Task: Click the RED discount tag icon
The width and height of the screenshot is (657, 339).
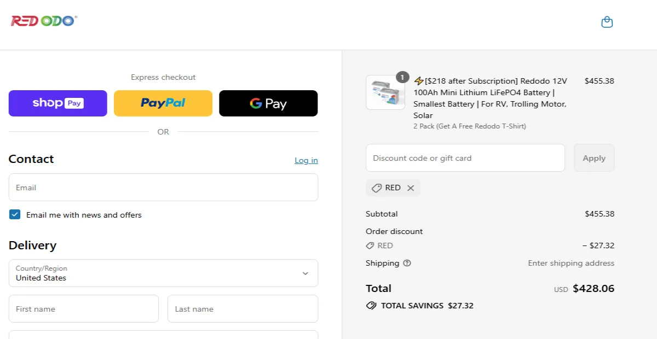Action: point(377,188)
